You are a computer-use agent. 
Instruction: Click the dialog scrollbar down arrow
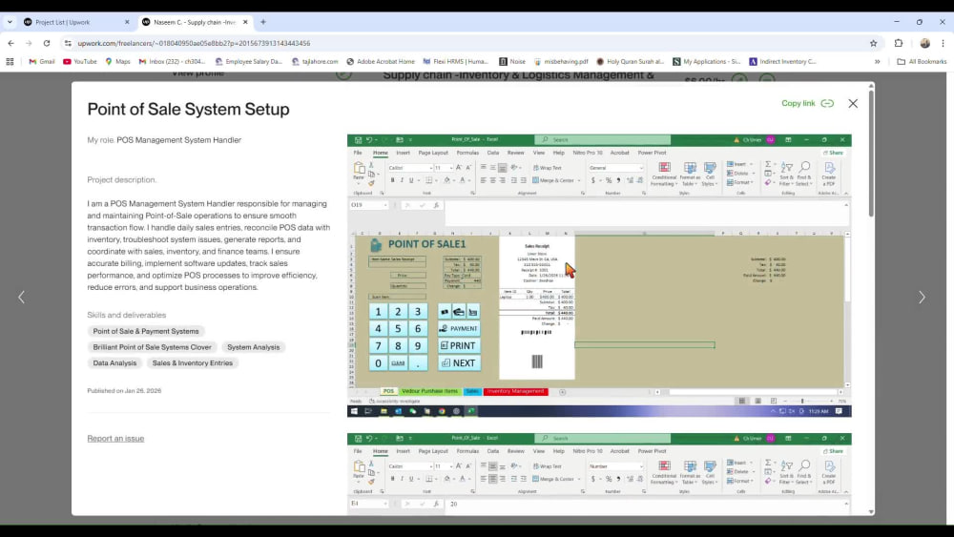click(x=871, y=511)
